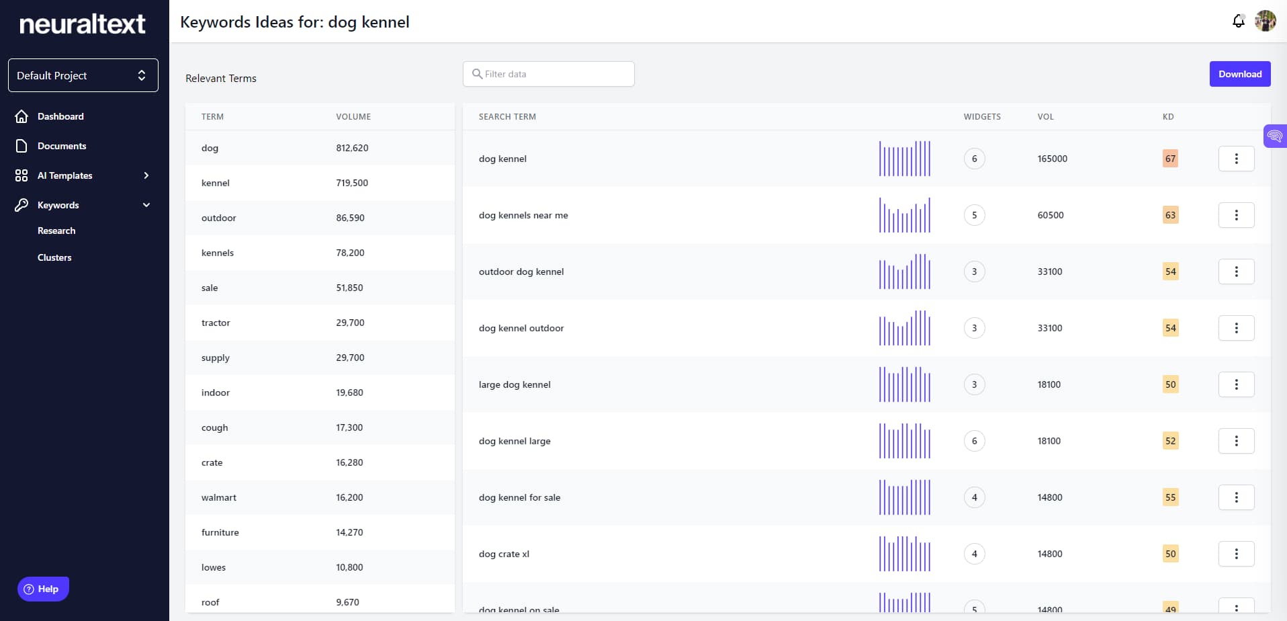The height and width of the screenshot is (621, 1287).
Task: Open the Research page
Action: 56,231
